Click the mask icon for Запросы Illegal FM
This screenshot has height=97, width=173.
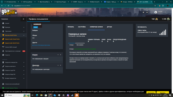[x=3, y=74]
